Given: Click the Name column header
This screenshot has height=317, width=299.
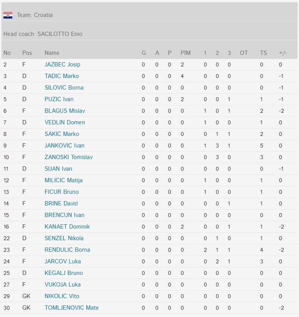Looking at the screenshot, I should coord(52,53).
